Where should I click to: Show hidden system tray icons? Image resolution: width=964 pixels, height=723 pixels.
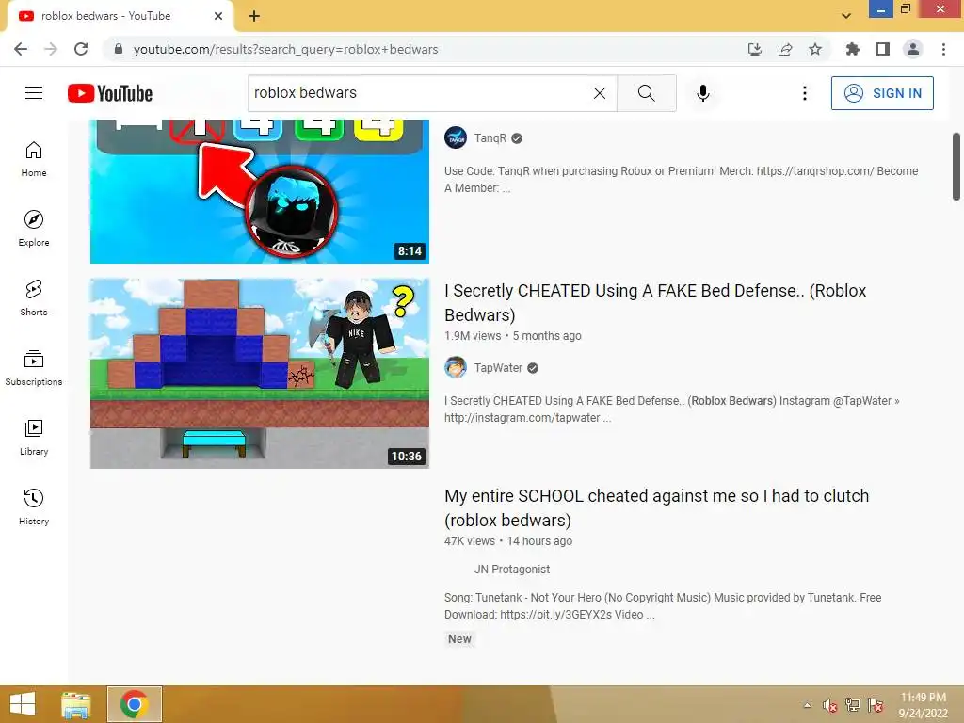(807, 705)
